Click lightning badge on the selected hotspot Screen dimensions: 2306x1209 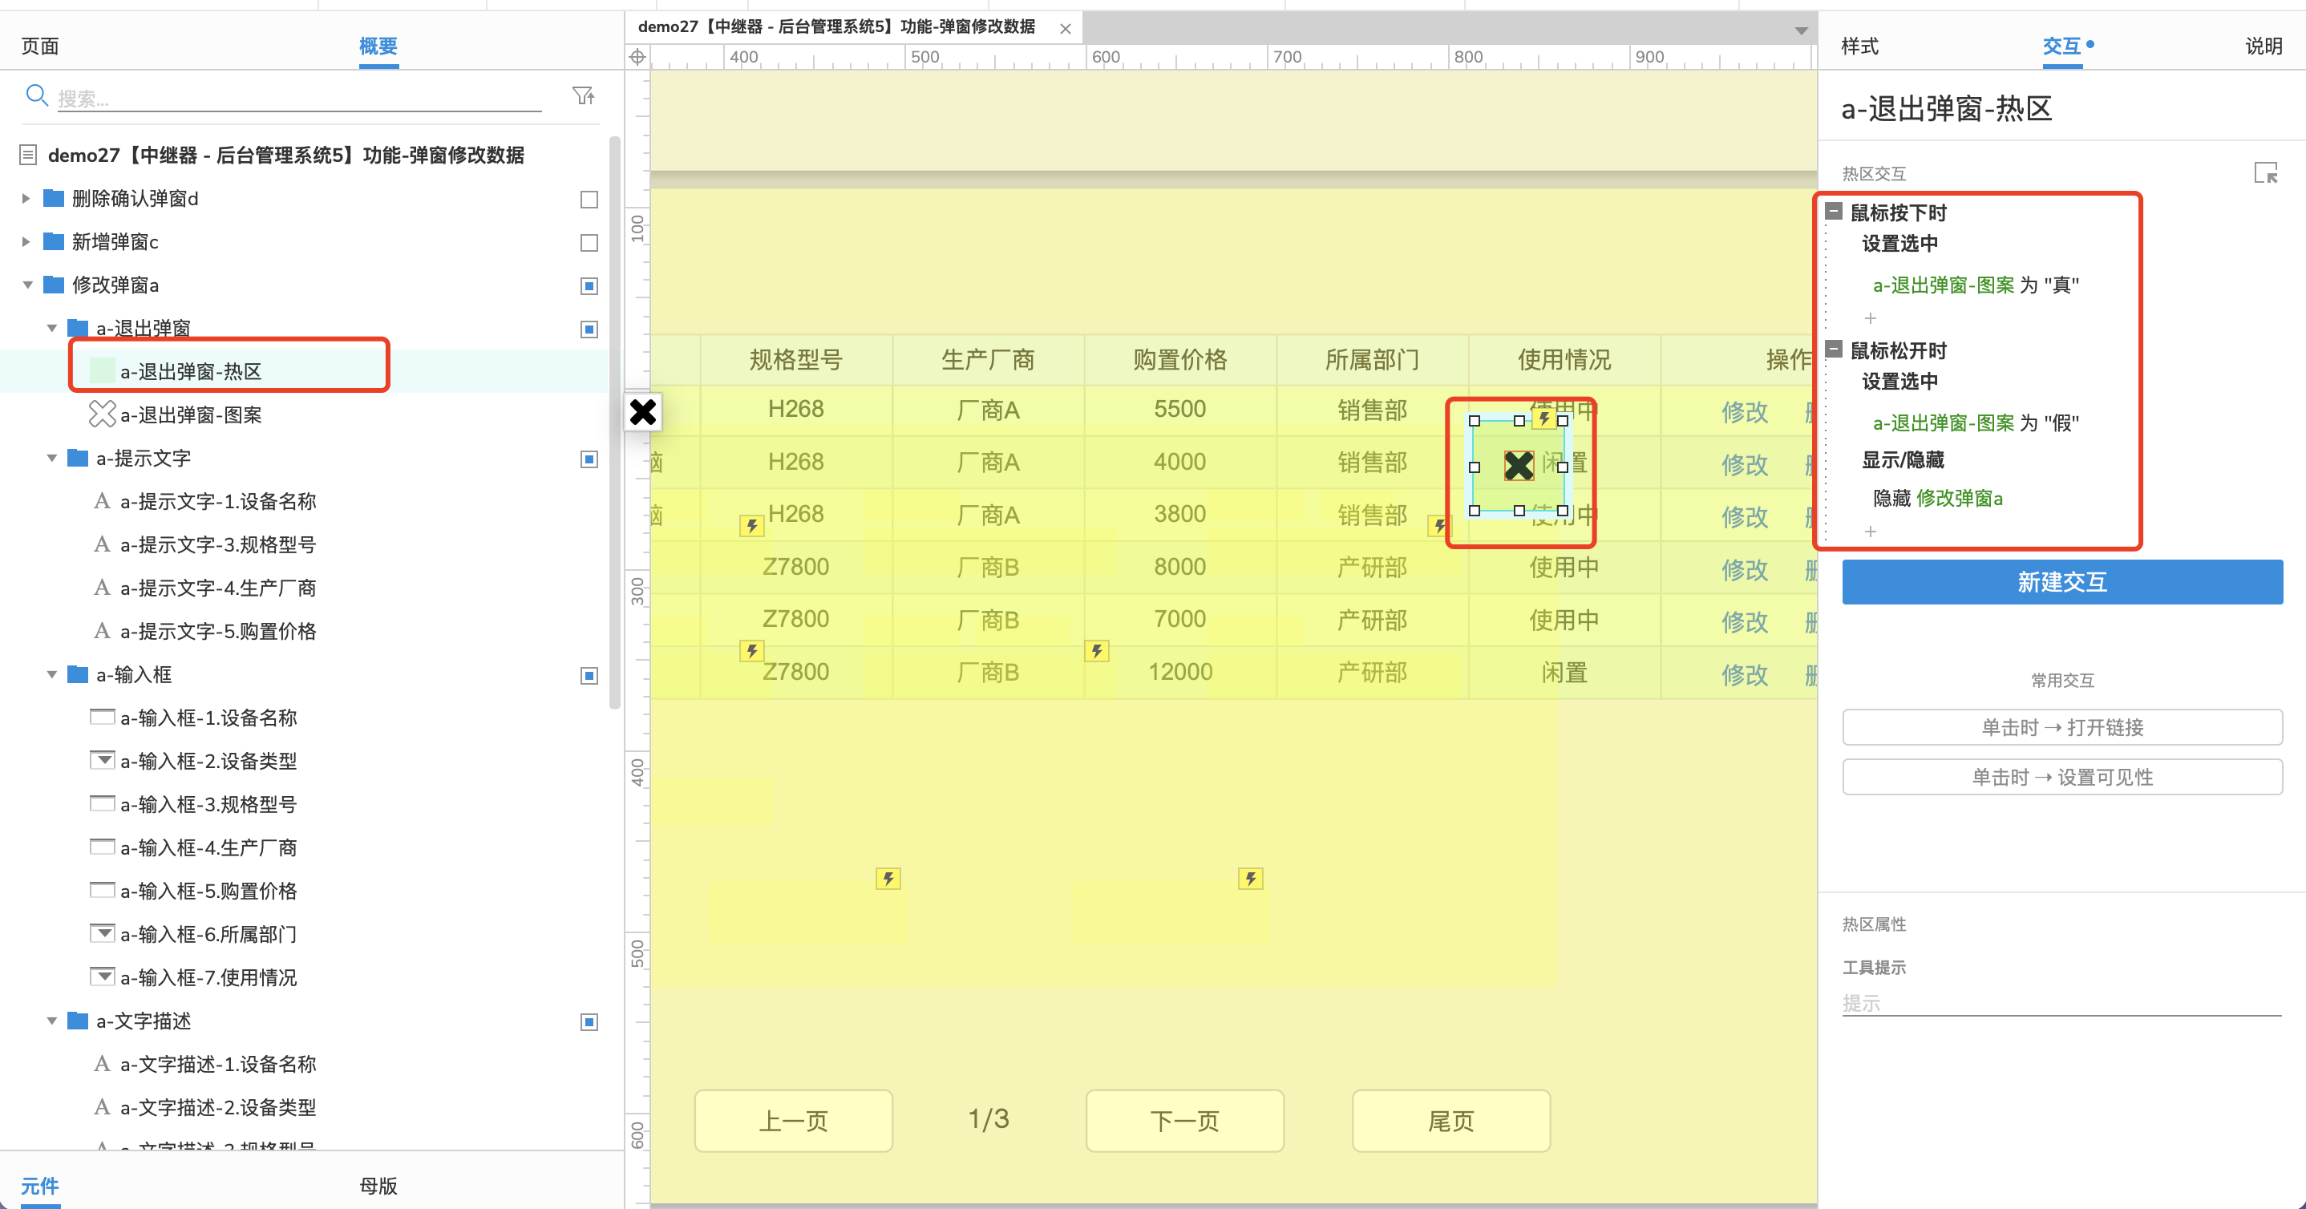point(1544,418)
